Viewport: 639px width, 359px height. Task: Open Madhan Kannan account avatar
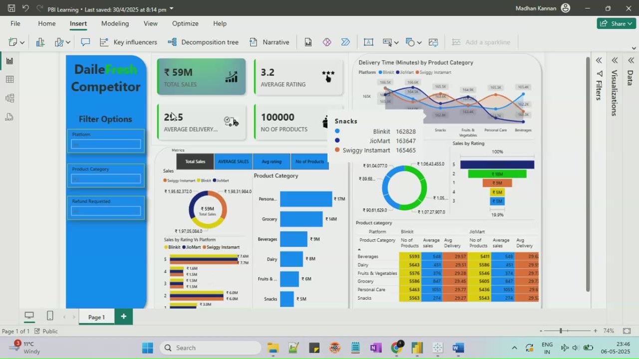[566, 8]
